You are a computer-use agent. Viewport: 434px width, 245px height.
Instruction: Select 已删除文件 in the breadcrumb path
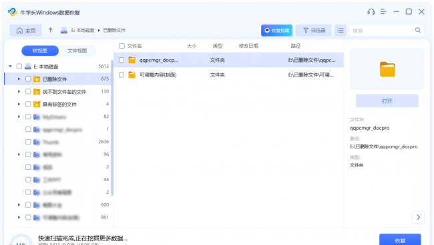tap(114, 31)
